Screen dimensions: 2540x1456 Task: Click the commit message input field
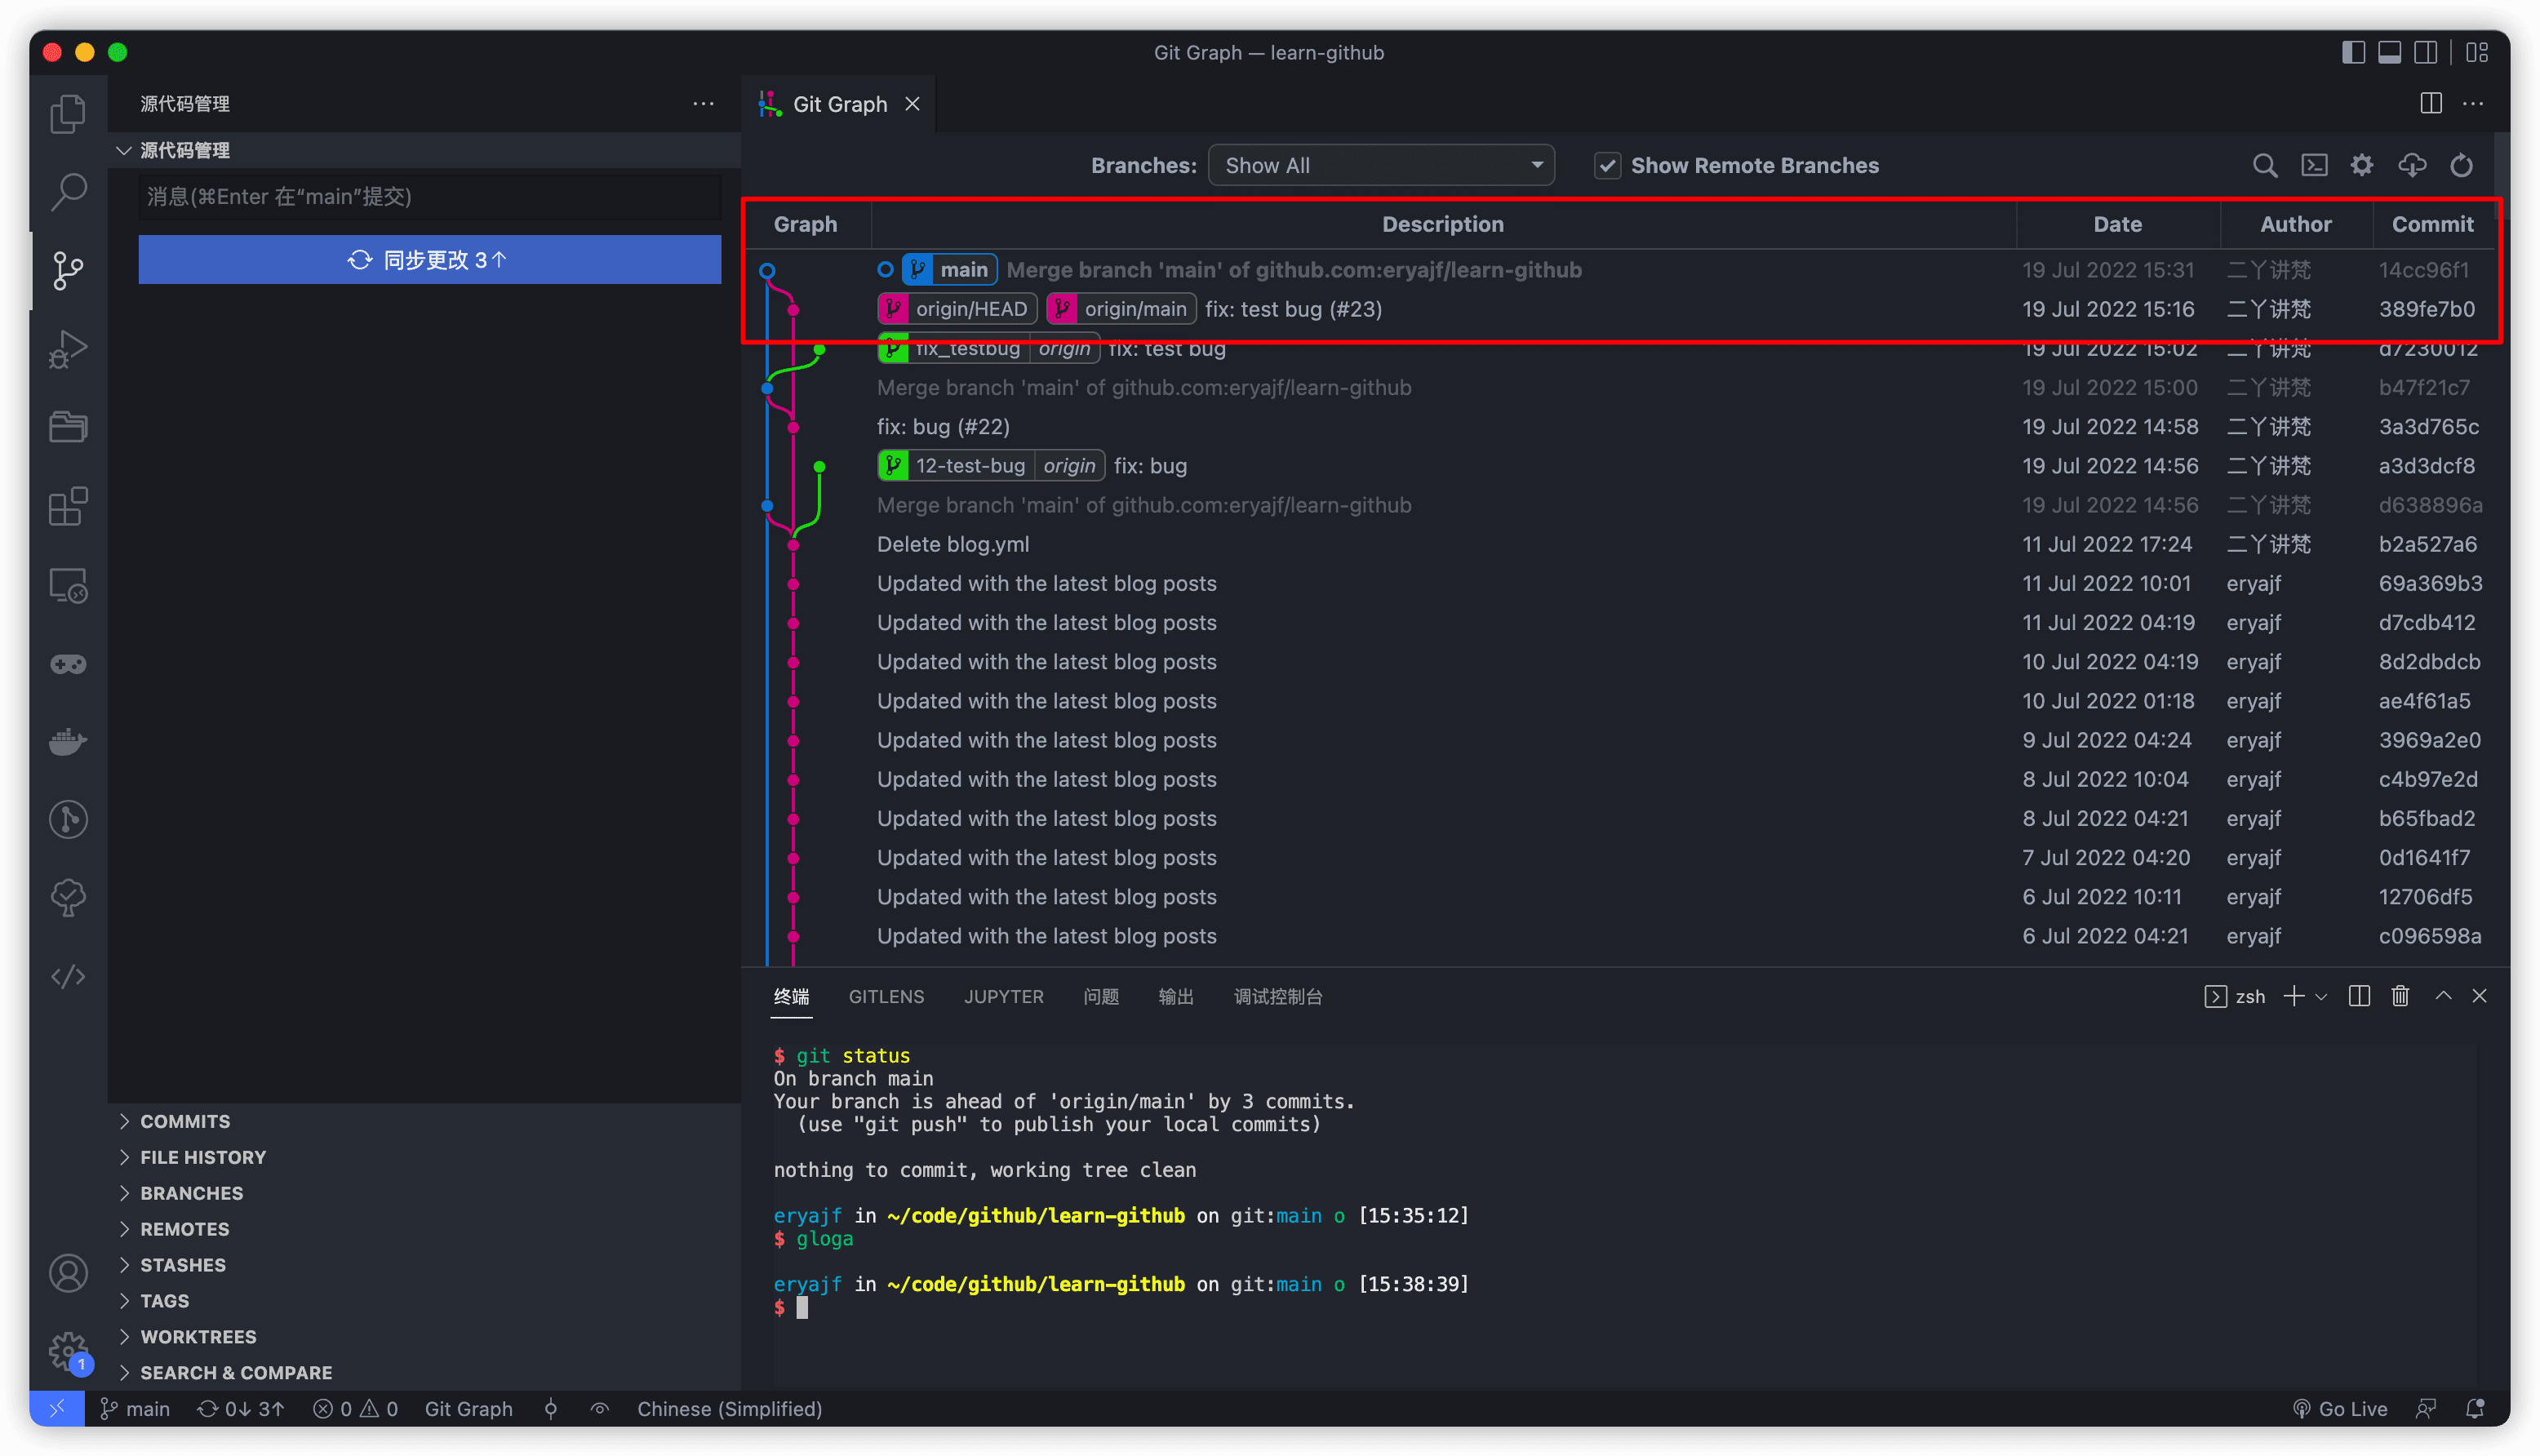pyautogui.click(x=429, y=197)
